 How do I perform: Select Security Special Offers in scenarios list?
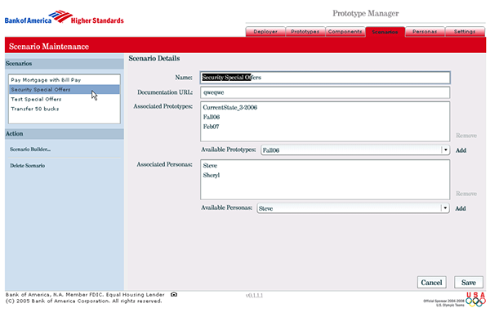(65, 90)
